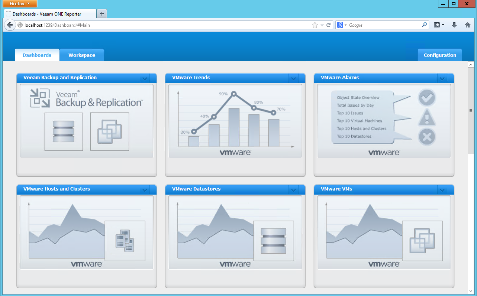
Task: Open the Veeam Backup & Replication dashboard thumbnail
Action: tap(87, 121)
